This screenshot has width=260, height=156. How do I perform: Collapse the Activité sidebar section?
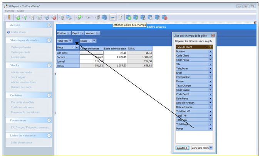point(49,25)
